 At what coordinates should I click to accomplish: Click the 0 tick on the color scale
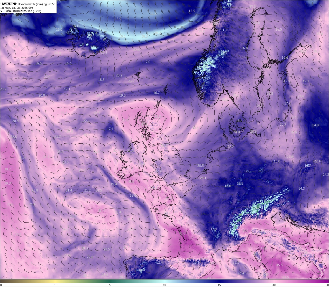pos(1,285)
